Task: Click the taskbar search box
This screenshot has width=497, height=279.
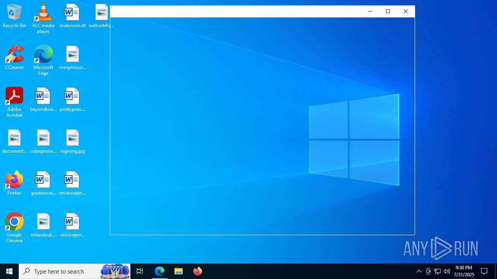Action: click(75, 271)
